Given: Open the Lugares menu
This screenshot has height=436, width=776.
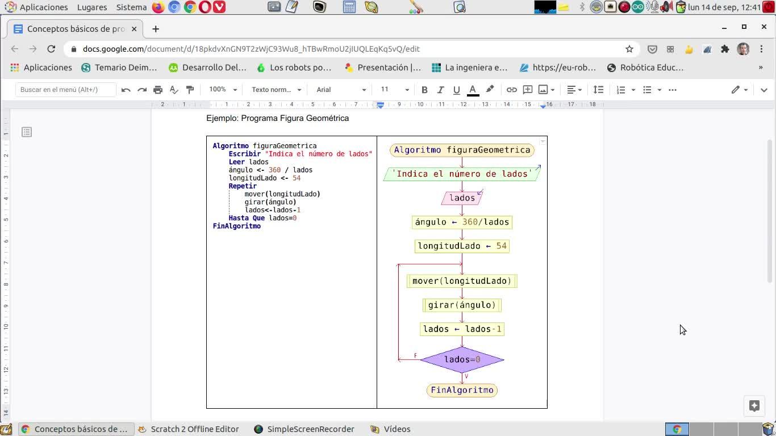Looking at the screenshot, I should pyautogui.click(x=92, y=7).
